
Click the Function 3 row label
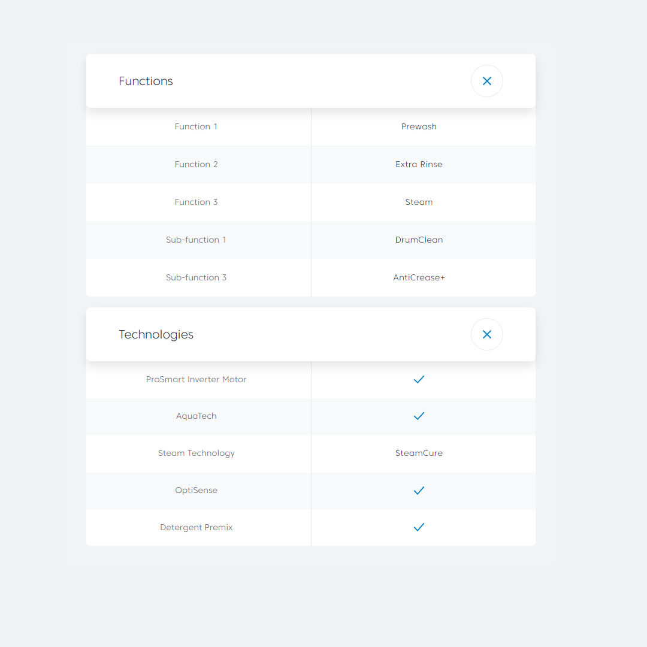[x=196, y=202]
